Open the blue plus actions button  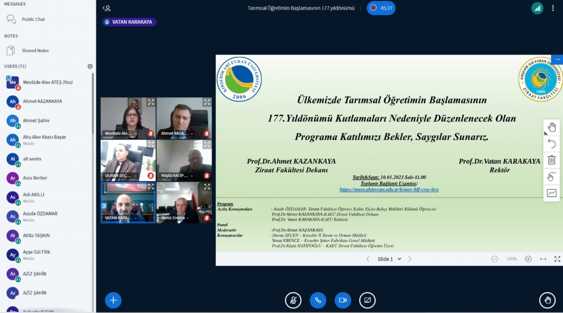[113, 300]
